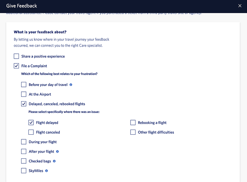This screenshot has height=182, width=247.
Task: Tick the At the Airport checkbox
Action: click(x=24, y=94)
